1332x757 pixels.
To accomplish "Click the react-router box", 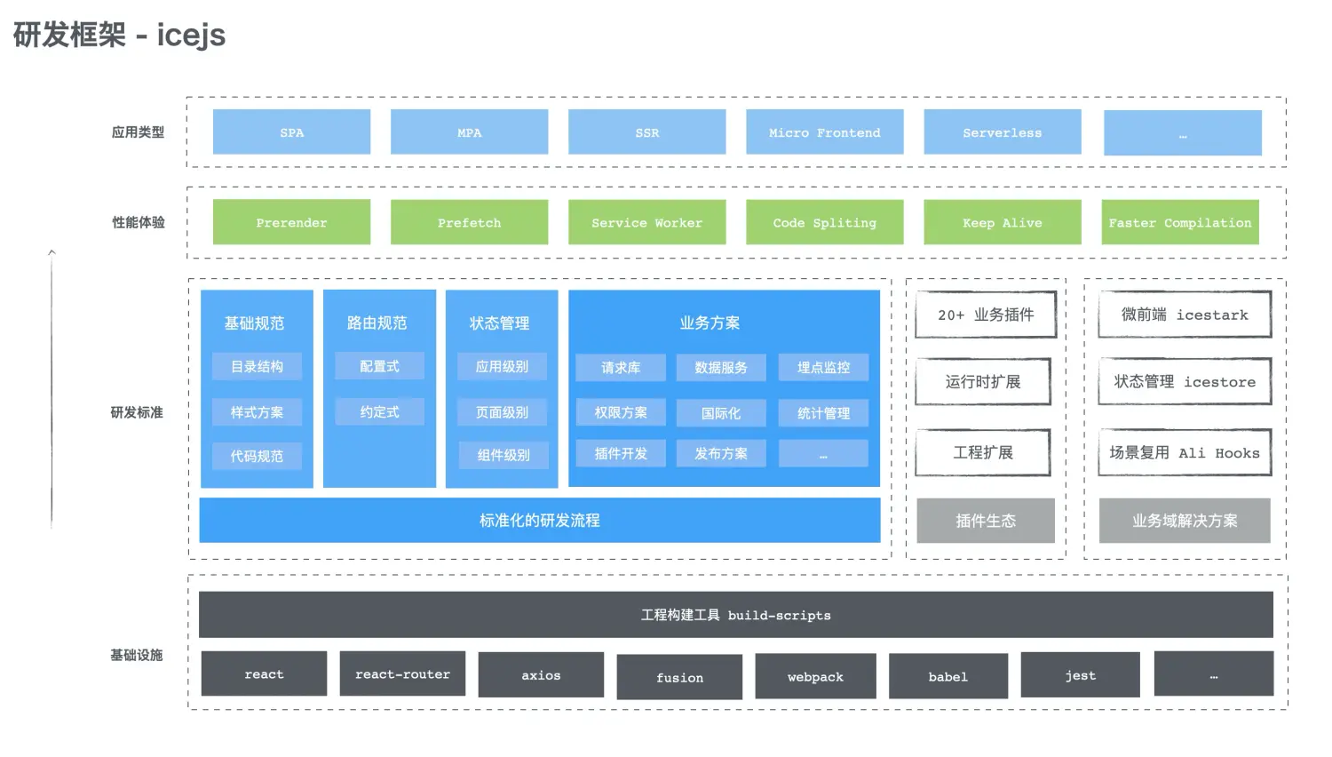I will [403, 673].
